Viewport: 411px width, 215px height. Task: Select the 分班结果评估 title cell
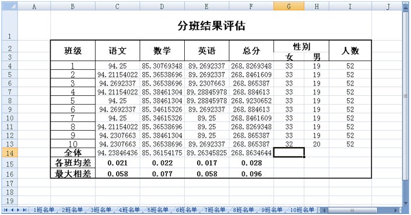point(211,26)
